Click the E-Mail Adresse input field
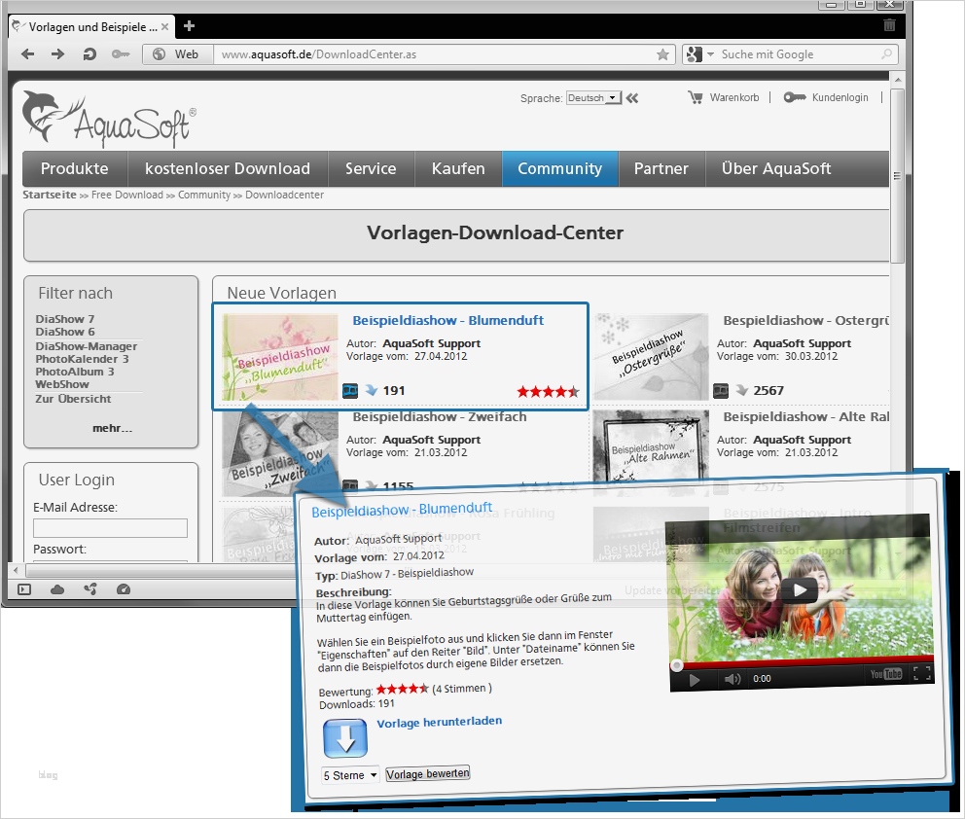965x819 pixels. [110, 528]
